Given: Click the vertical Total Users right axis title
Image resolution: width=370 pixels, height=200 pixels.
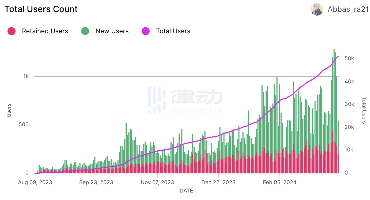Looking at the screenshot, I should [364, 110].
